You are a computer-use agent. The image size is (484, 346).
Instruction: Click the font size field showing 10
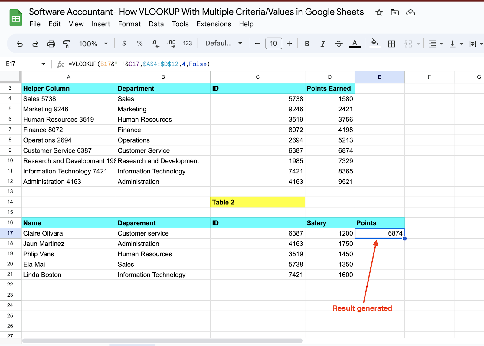click(273, 44)
